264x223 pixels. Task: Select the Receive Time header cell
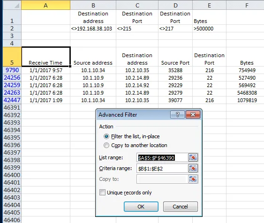click(46, 57)
